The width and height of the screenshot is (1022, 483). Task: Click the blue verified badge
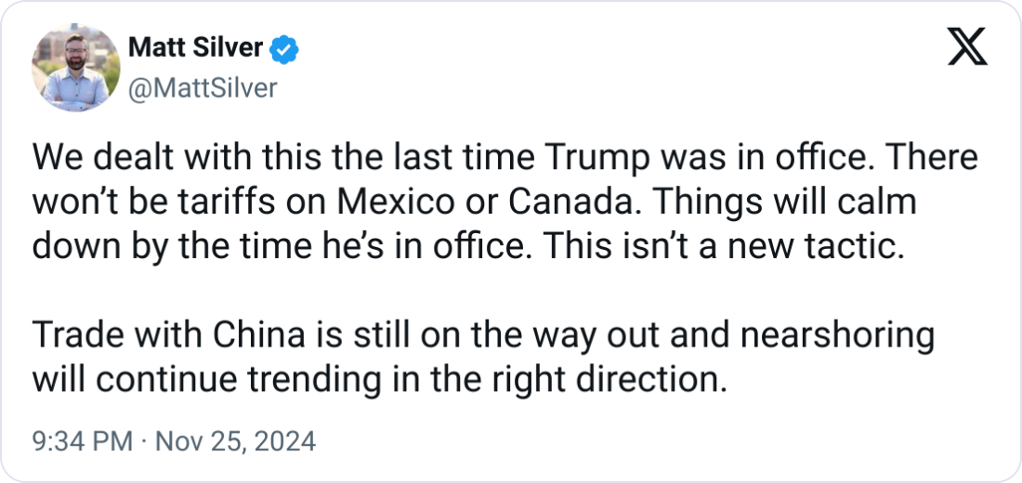pos(283,49)
